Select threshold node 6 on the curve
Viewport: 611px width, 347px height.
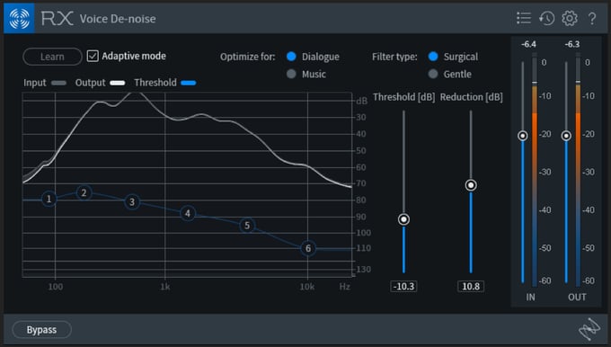308,248
